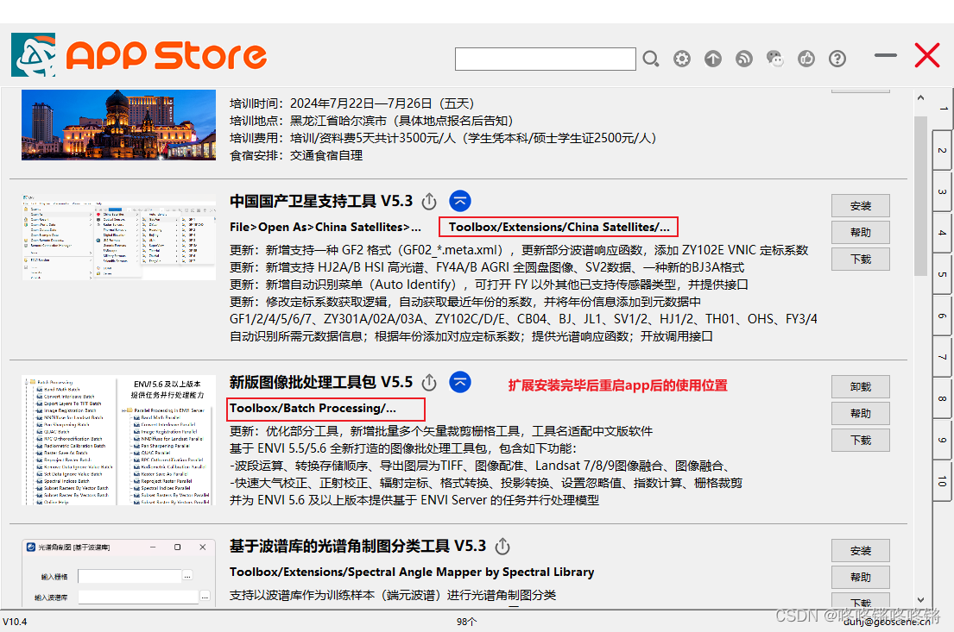Click the vertical scrollbar thumb
Image resolution: width=954 pixels, height=632 pixels.
[x=920, y=197]
